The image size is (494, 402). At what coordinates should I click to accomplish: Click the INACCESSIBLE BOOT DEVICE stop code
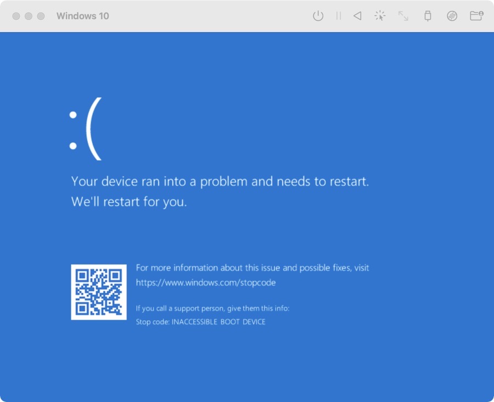pos(218,322)
